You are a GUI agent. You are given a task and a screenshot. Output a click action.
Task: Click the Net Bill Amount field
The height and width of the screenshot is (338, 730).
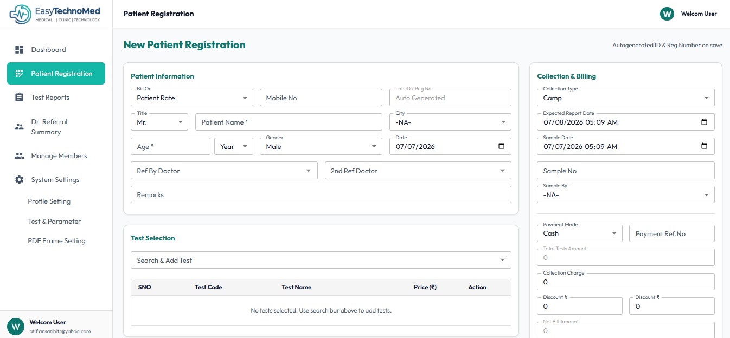[626, 330]
